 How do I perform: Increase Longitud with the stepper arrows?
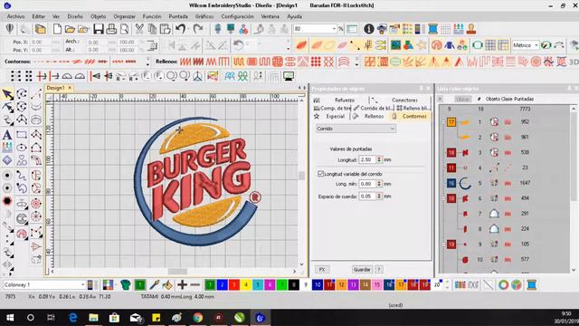tap(379, 158)
